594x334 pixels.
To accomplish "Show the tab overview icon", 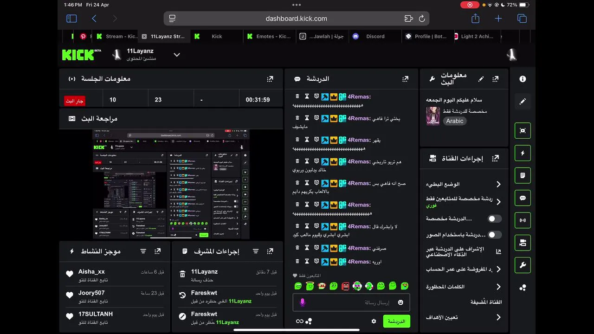I will point(522,19).
